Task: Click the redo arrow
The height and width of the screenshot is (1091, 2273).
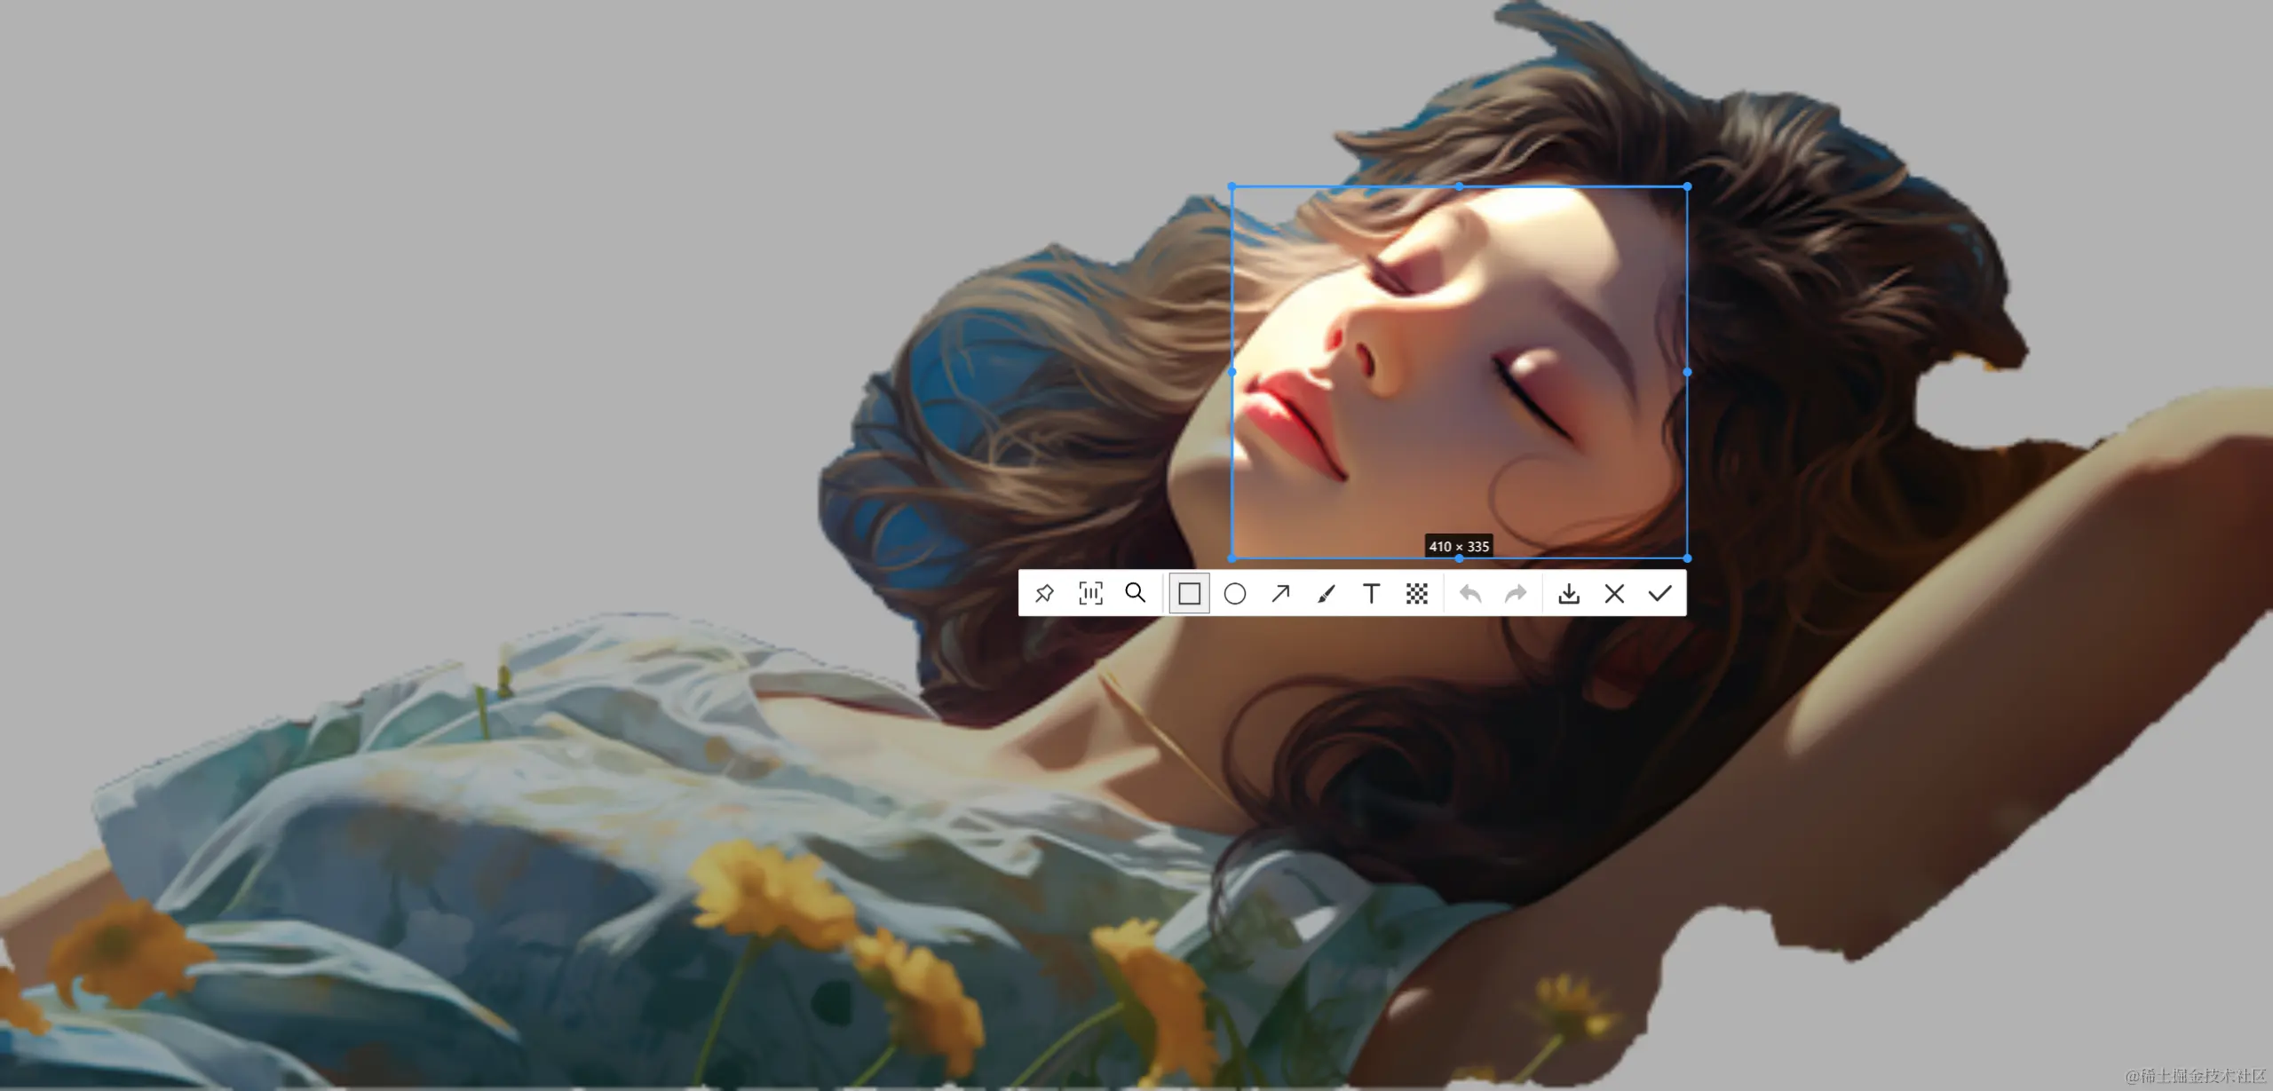Action: tap(1516, 593)
